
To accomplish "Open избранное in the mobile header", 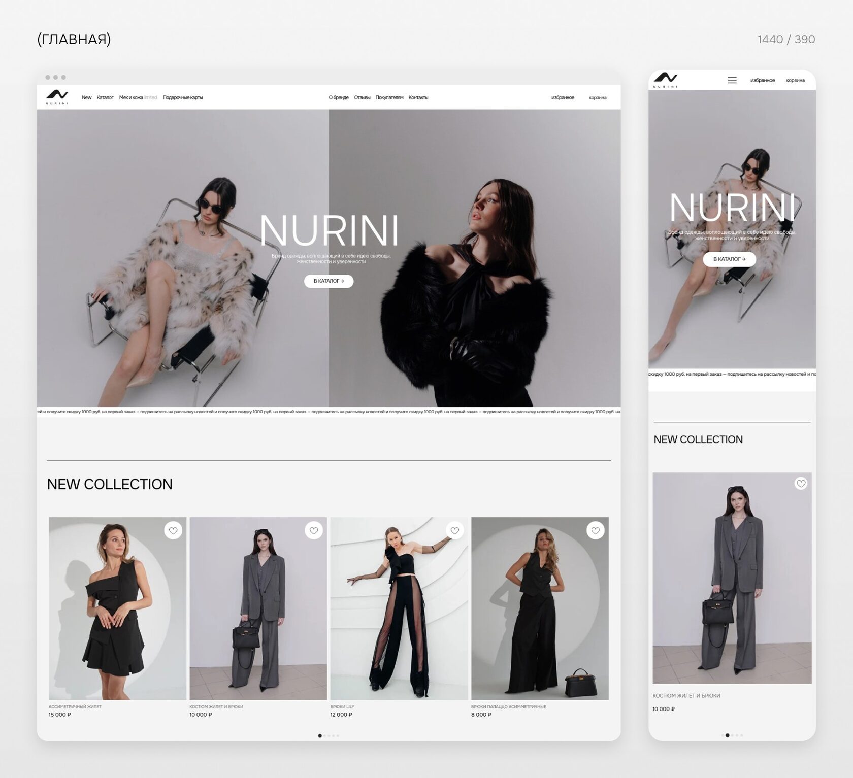I will click(763, 80).
